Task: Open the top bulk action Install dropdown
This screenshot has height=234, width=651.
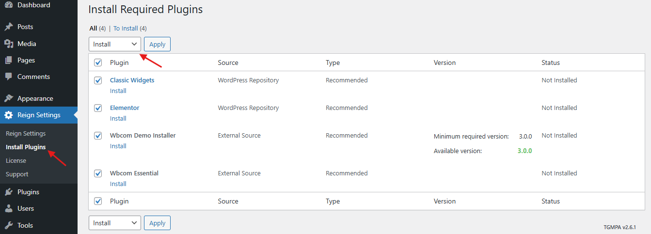Action: tap(115, 44)
